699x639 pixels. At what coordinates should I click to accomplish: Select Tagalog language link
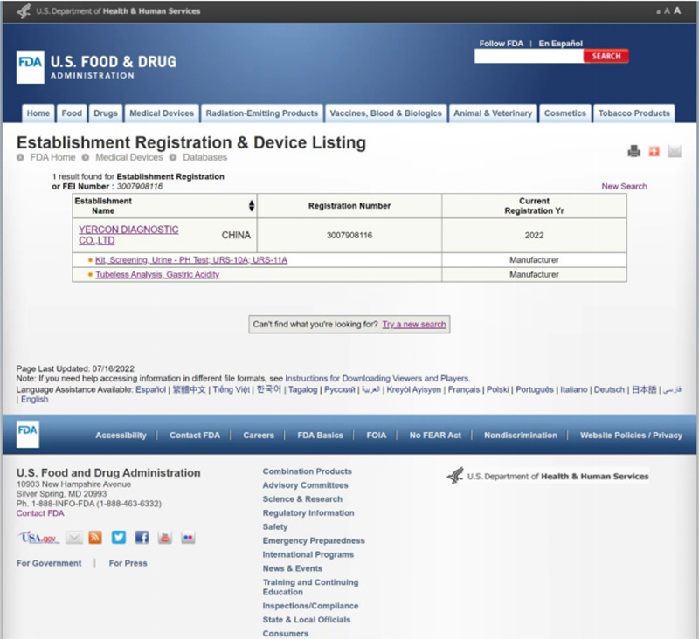tap(302, 389)
